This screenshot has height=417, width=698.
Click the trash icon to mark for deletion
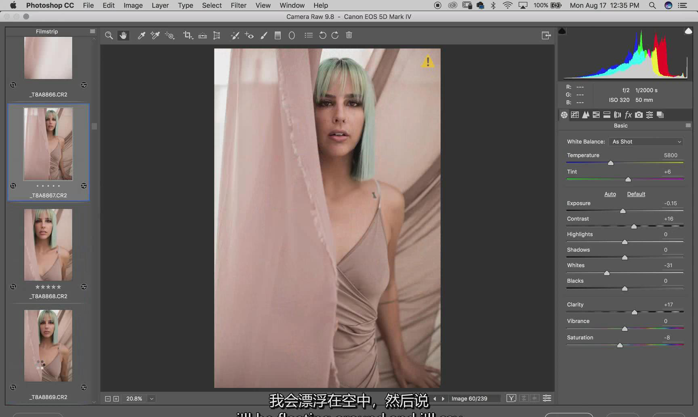pyautogui.click(x=349, y=36)
